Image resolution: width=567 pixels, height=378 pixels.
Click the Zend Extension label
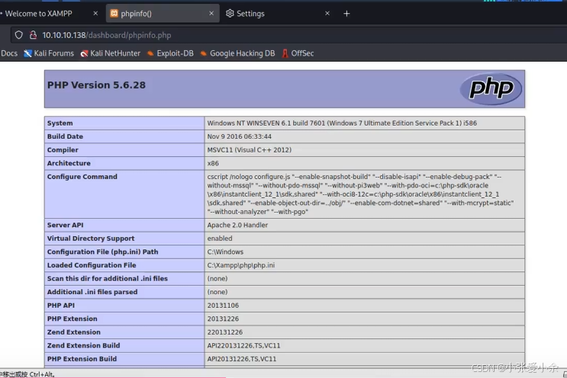(74, 332)
